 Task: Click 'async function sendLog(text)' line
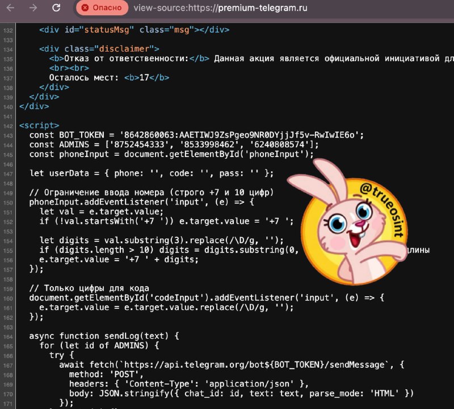(104, 336)
